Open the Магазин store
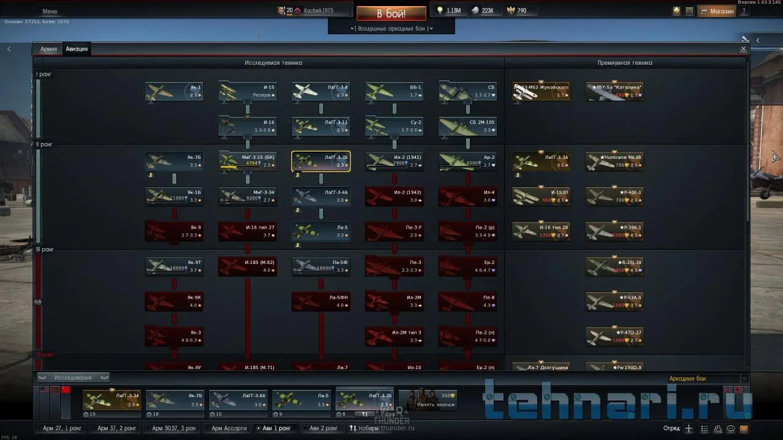This screenshot has width=783, height=440. coord(718,11)
